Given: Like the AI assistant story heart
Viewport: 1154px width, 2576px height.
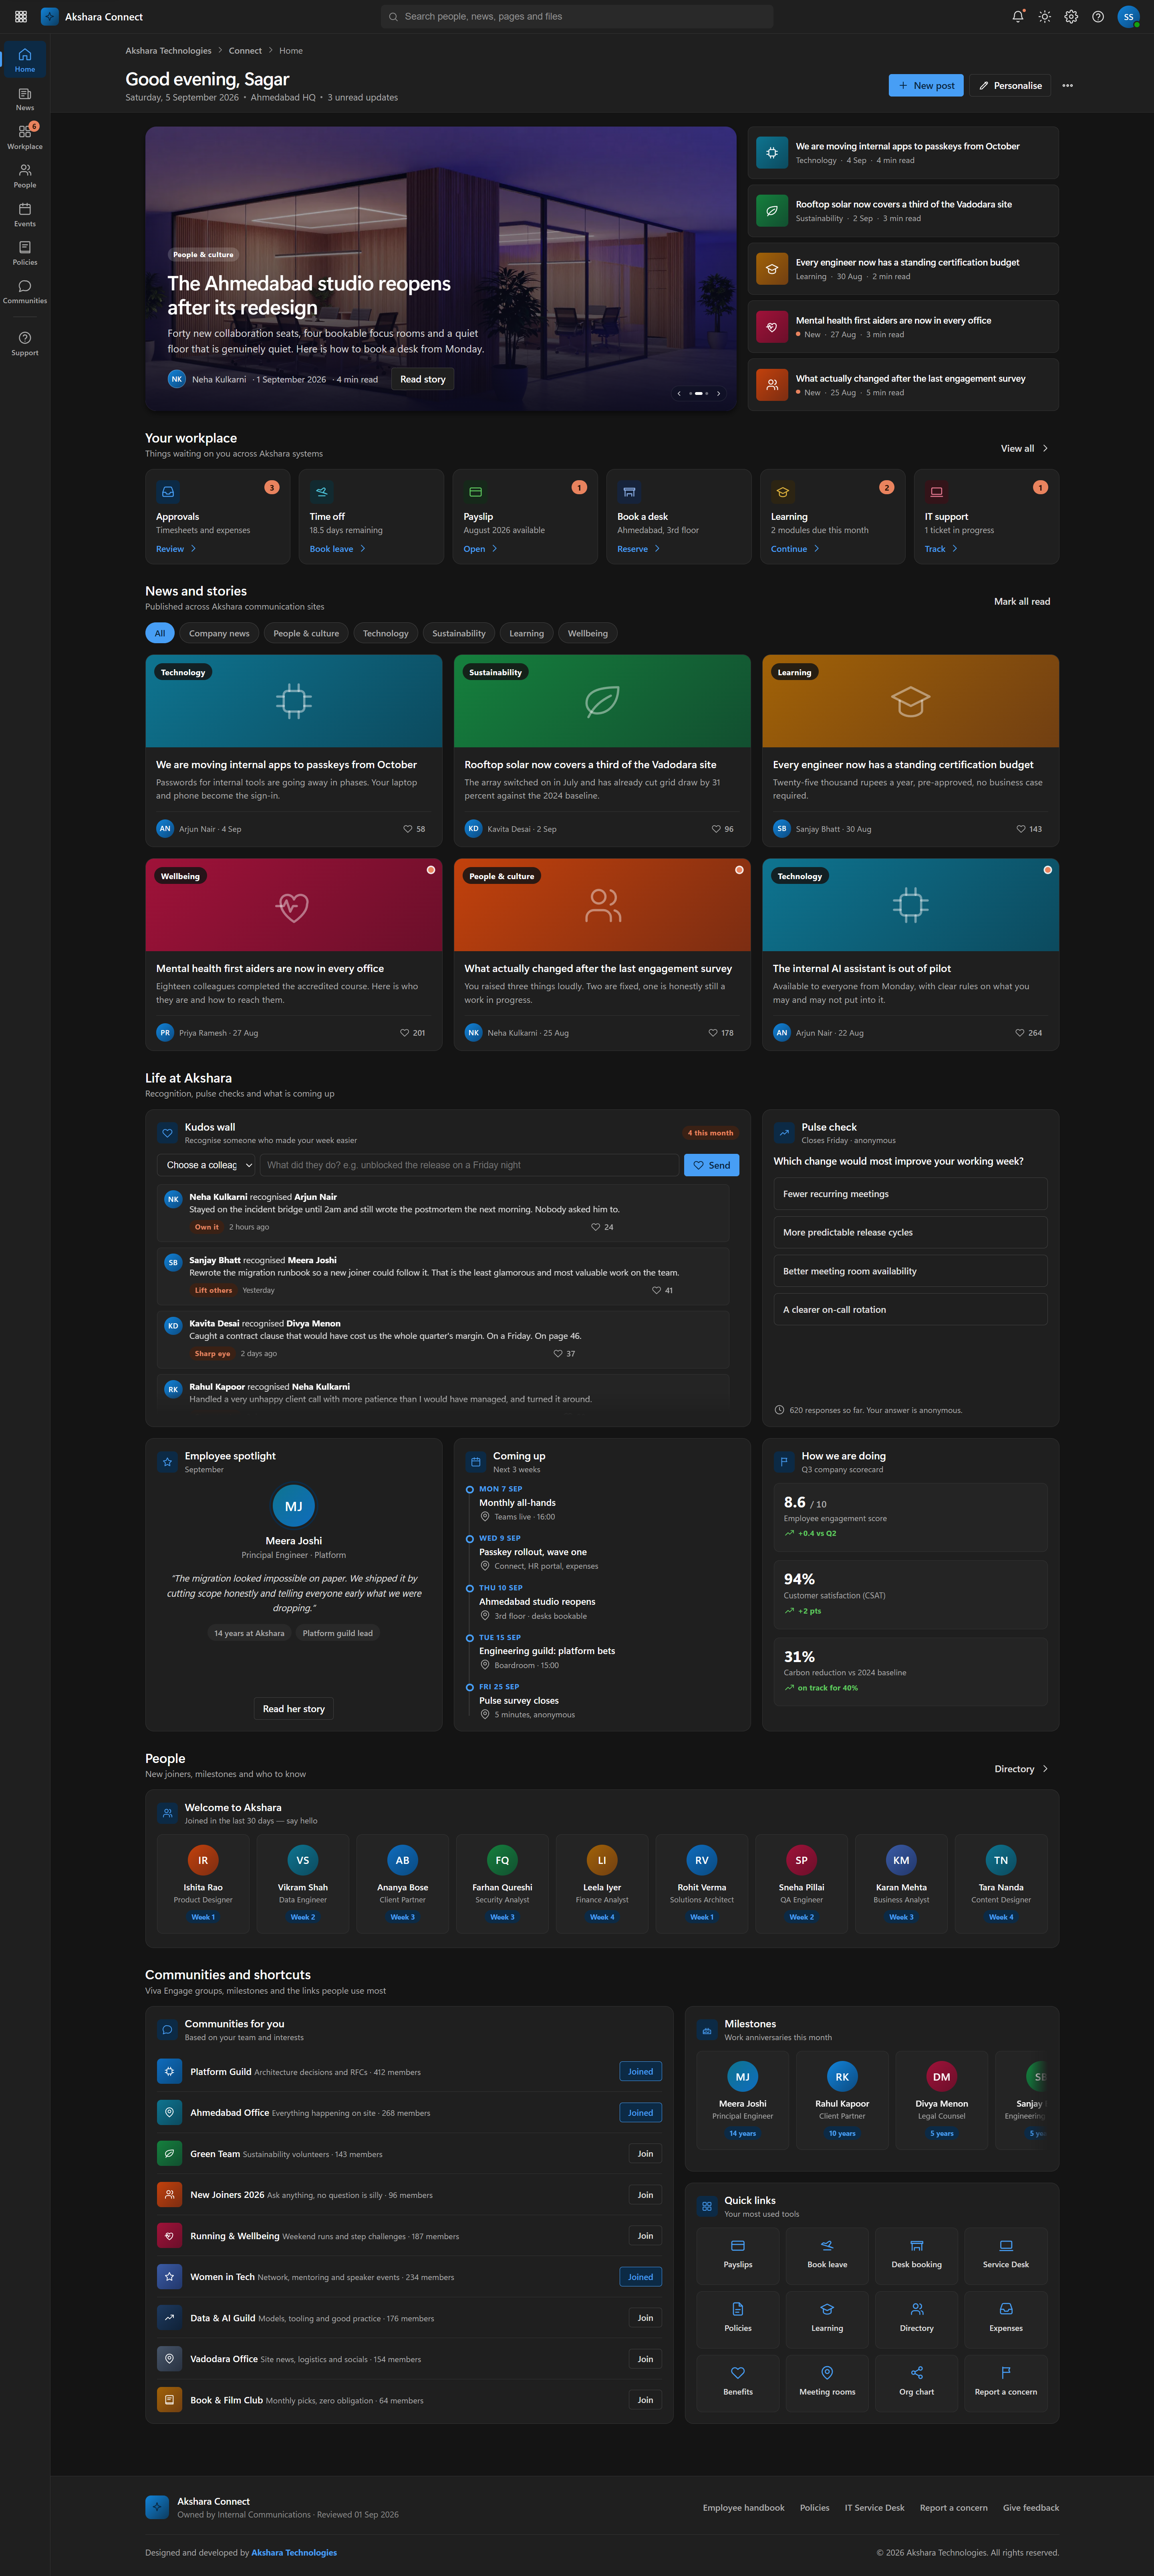Looking at the screenshot, I should [x=1028, y=1033].
